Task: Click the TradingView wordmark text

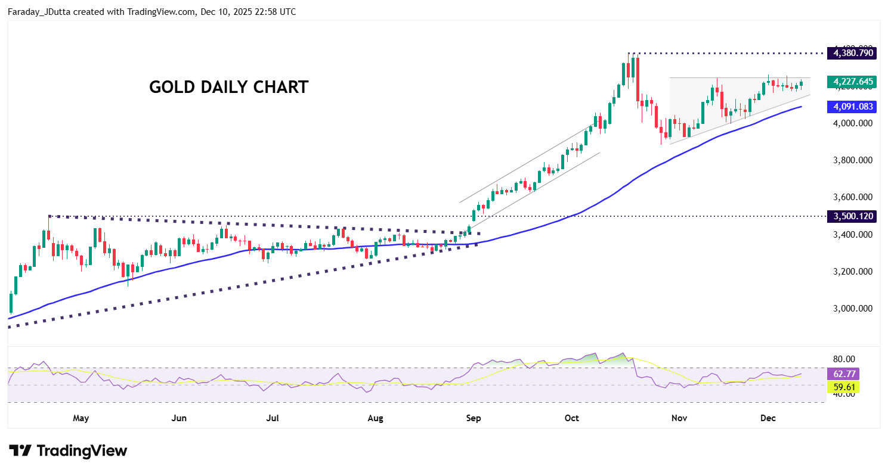Action: point(82,451)
